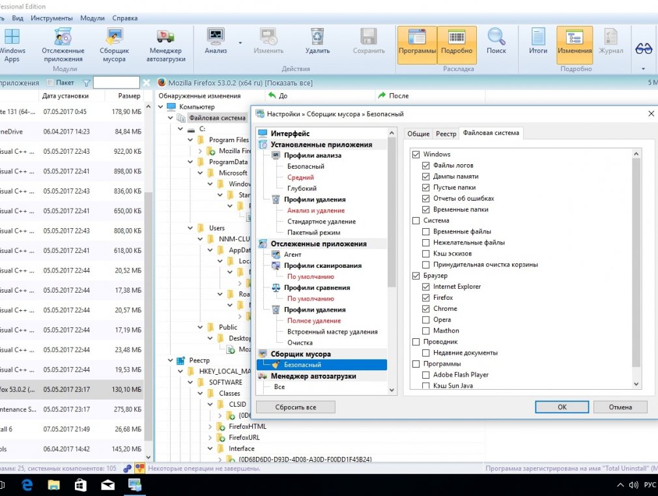Select Полное удаление profile
The height and width of the screenshot is (496, 658).
click(314, 321)
